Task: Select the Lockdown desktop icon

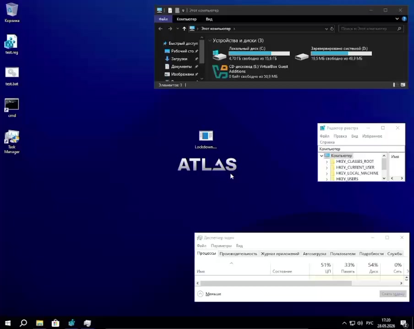Action: click(x=206, y=139)
